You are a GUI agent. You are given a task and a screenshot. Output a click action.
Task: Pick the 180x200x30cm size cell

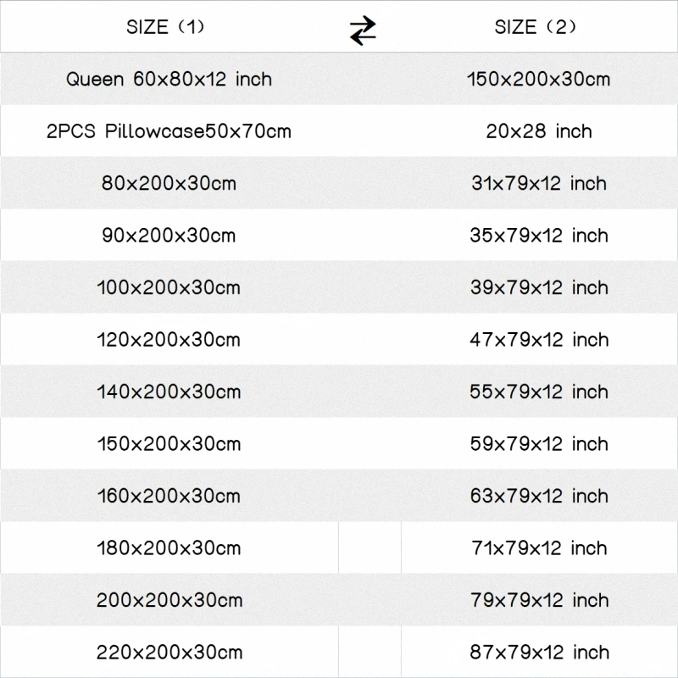tap(169, 548)
